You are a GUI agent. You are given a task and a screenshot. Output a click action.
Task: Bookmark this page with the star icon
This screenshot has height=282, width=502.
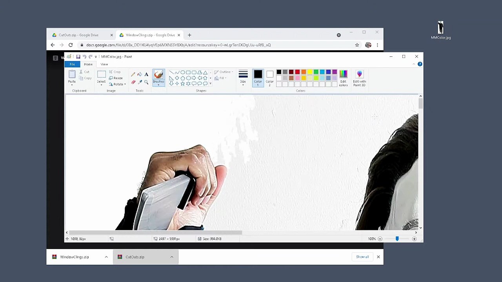[357, 45]
